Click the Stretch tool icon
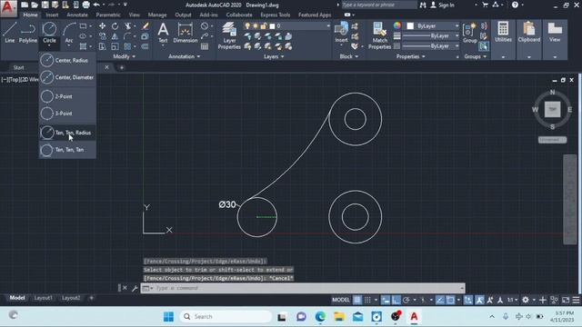 [102, 46]
